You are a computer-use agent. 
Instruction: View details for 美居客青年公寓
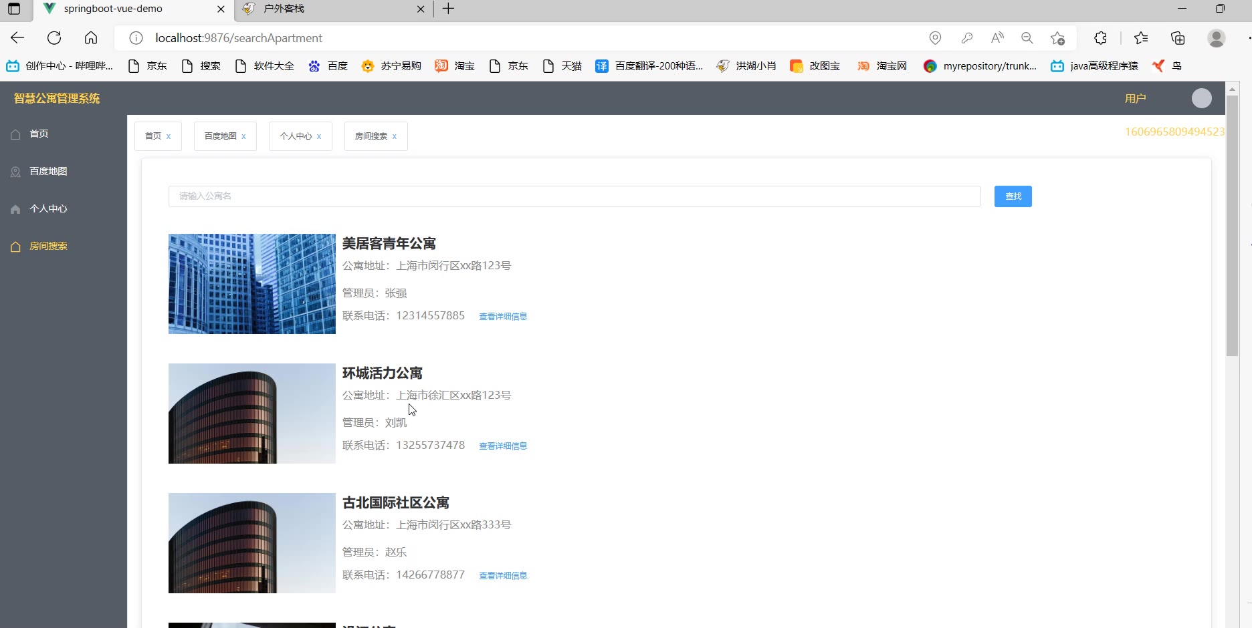click(503, 317)
